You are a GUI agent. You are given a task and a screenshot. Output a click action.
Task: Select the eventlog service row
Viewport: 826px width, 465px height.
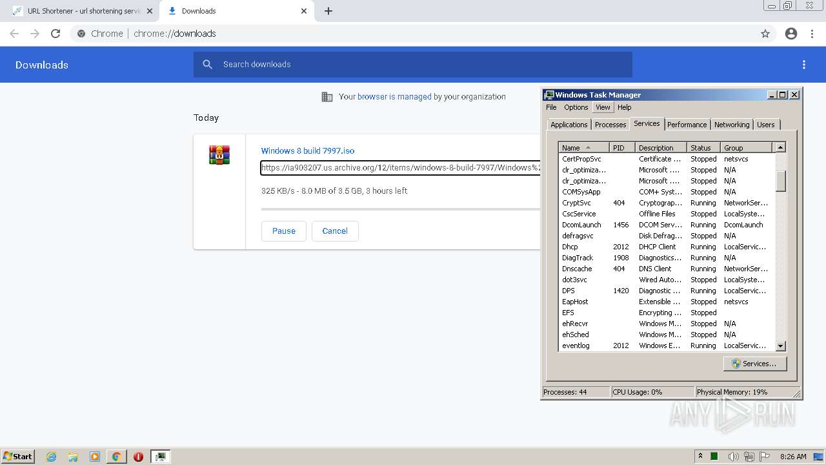[x=667, y=346]
